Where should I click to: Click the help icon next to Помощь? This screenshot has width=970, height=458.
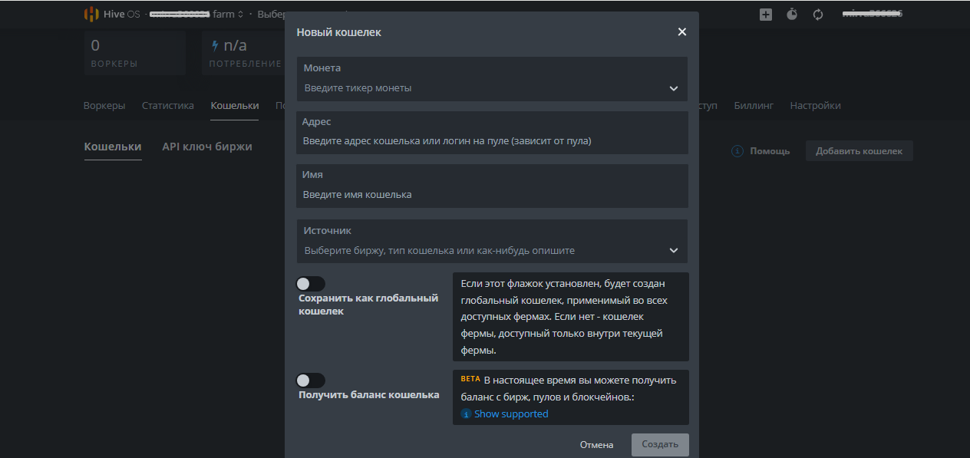(x=737, y=151)
